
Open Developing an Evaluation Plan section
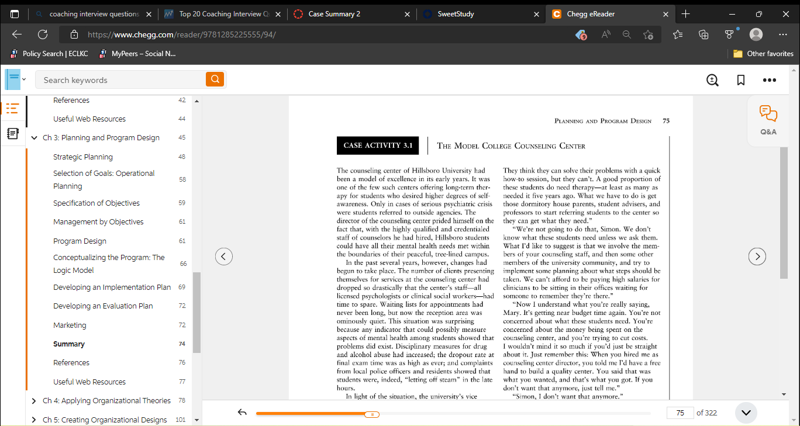[x=103, y=306]
